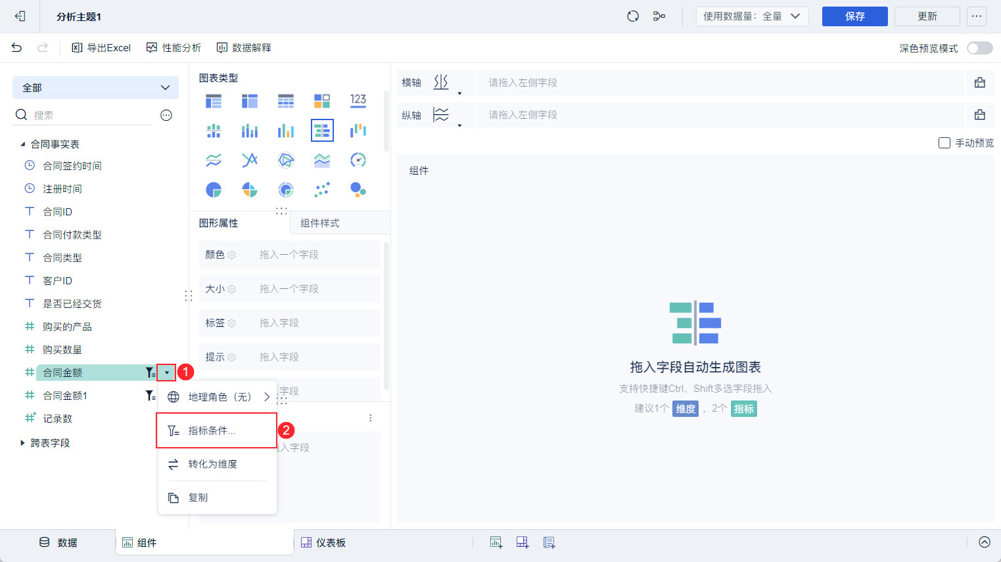Screen dimensions: 1001x562
Task: Pick the partitioned line chart type
Action: 214,160
